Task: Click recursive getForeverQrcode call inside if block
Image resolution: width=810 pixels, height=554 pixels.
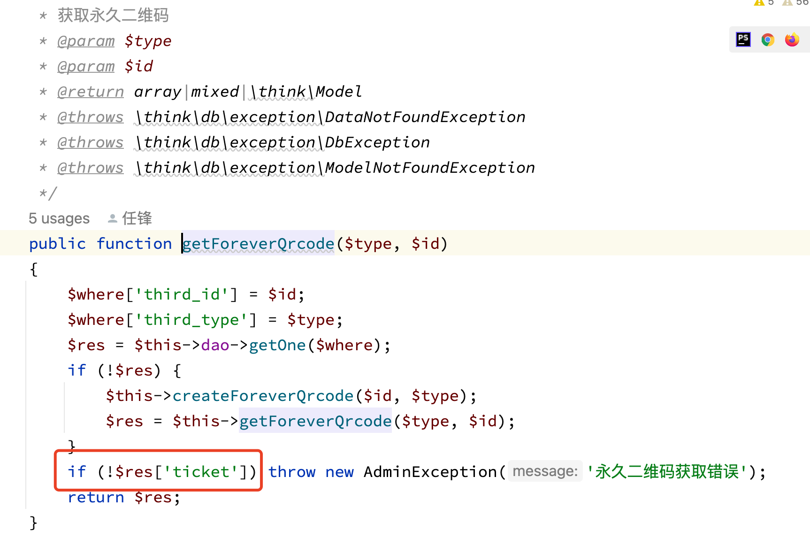Action: 315,421
